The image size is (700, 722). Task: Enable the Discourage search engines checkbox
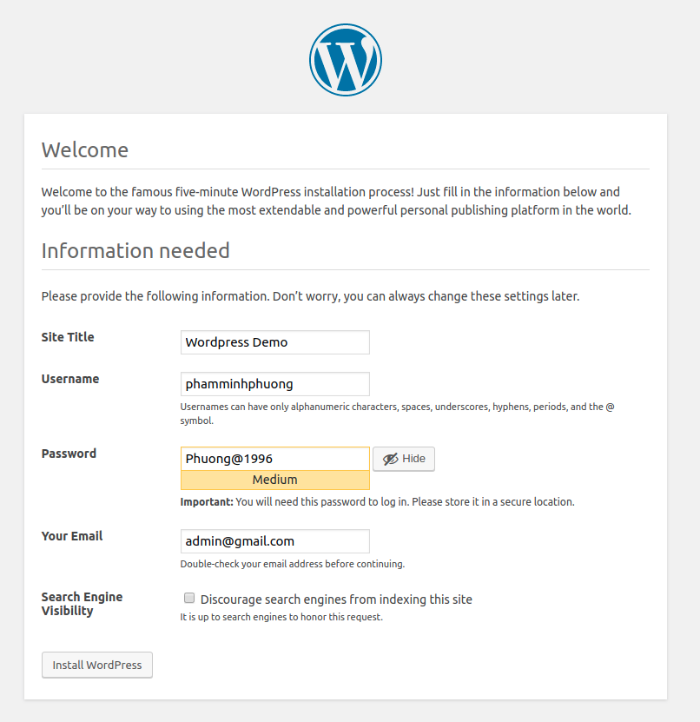click(188, 598)
